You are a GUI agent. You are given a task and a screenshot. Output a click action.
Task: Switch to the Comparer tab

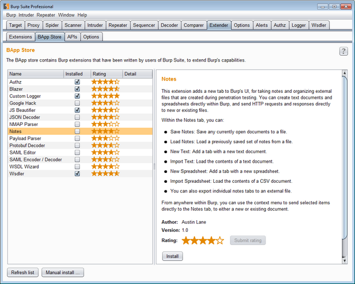click(194, 25)
